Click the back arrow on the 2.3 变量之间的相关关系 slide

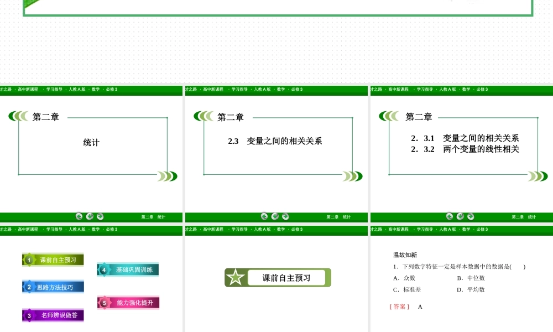(264, 216)
